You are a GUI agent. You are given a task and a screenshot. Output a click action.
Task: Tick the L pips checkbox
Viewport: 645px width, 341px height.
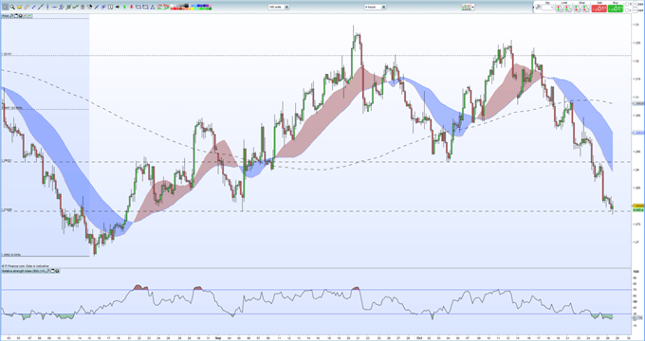pos(627,10)
